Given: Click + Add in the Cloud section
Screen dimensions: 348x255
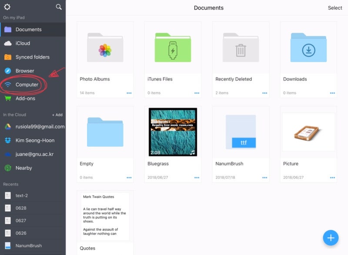Looking at the screenshot, I should tap(57, 115).
